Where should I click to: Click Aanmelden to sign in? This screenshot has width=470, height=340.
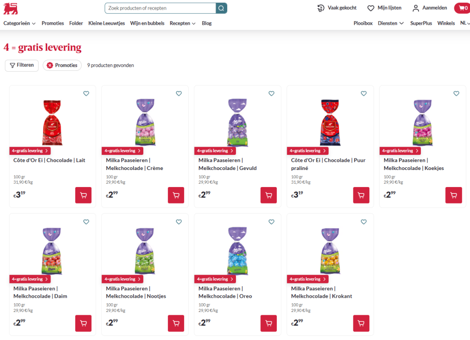coord(430,8)
